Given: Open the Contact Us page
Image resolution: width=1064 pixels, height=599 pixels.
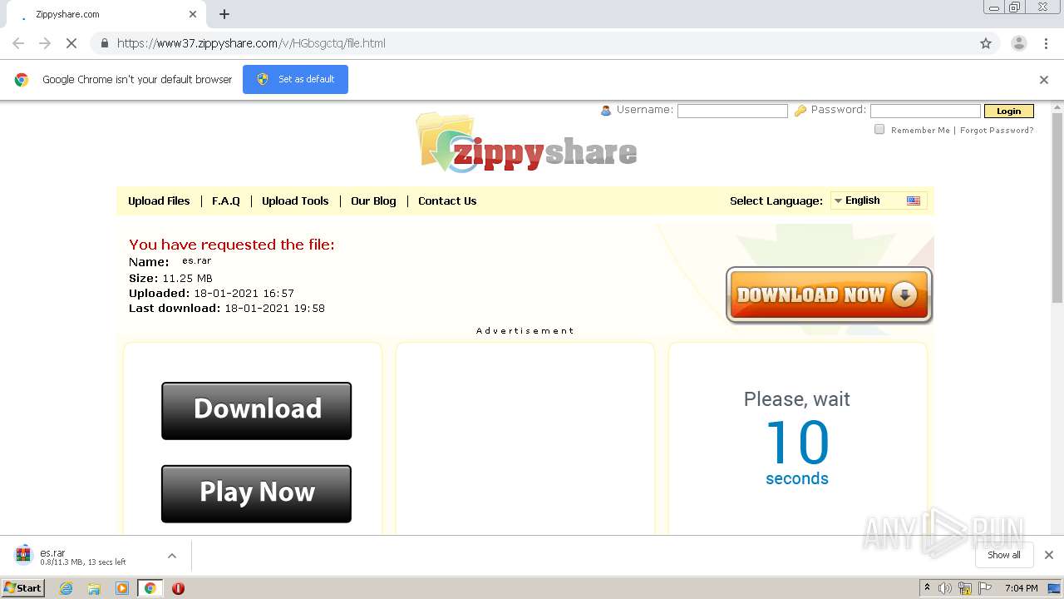Looking at the screenshot, I should (447, 200).
